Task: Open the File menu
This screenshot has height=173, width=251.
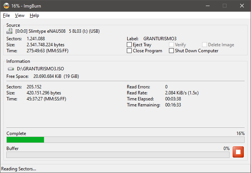Action: (x=6, y=15)
